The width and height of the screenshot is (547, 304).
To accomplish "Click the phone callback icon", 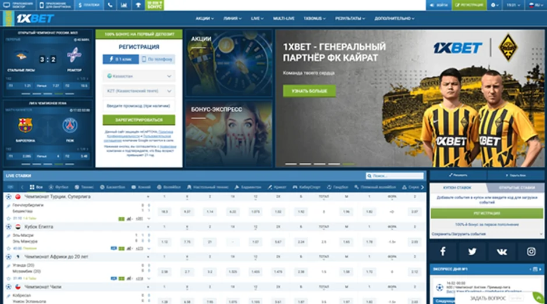I will coord(110,5).
